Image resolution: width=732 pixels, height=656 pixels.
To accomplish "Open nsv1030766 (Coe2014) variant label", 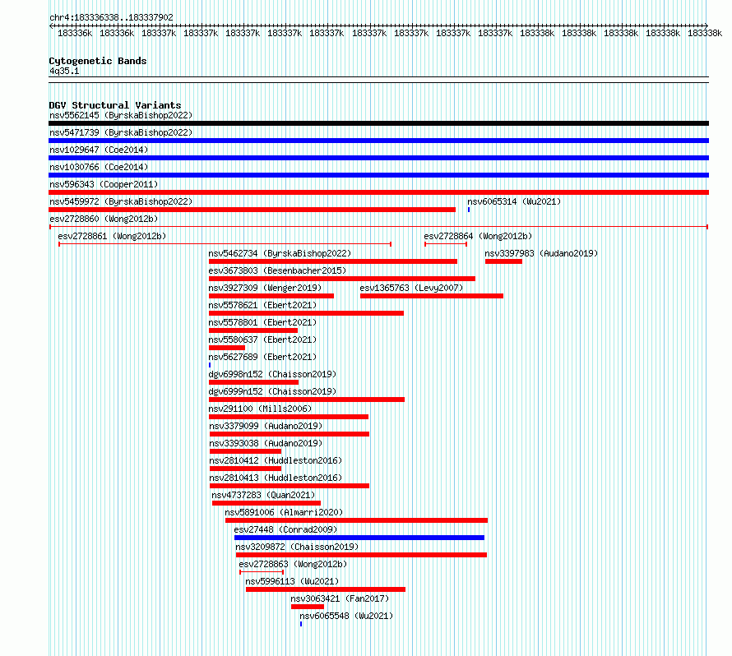I will pyautogui.click(x=99, y=167).
